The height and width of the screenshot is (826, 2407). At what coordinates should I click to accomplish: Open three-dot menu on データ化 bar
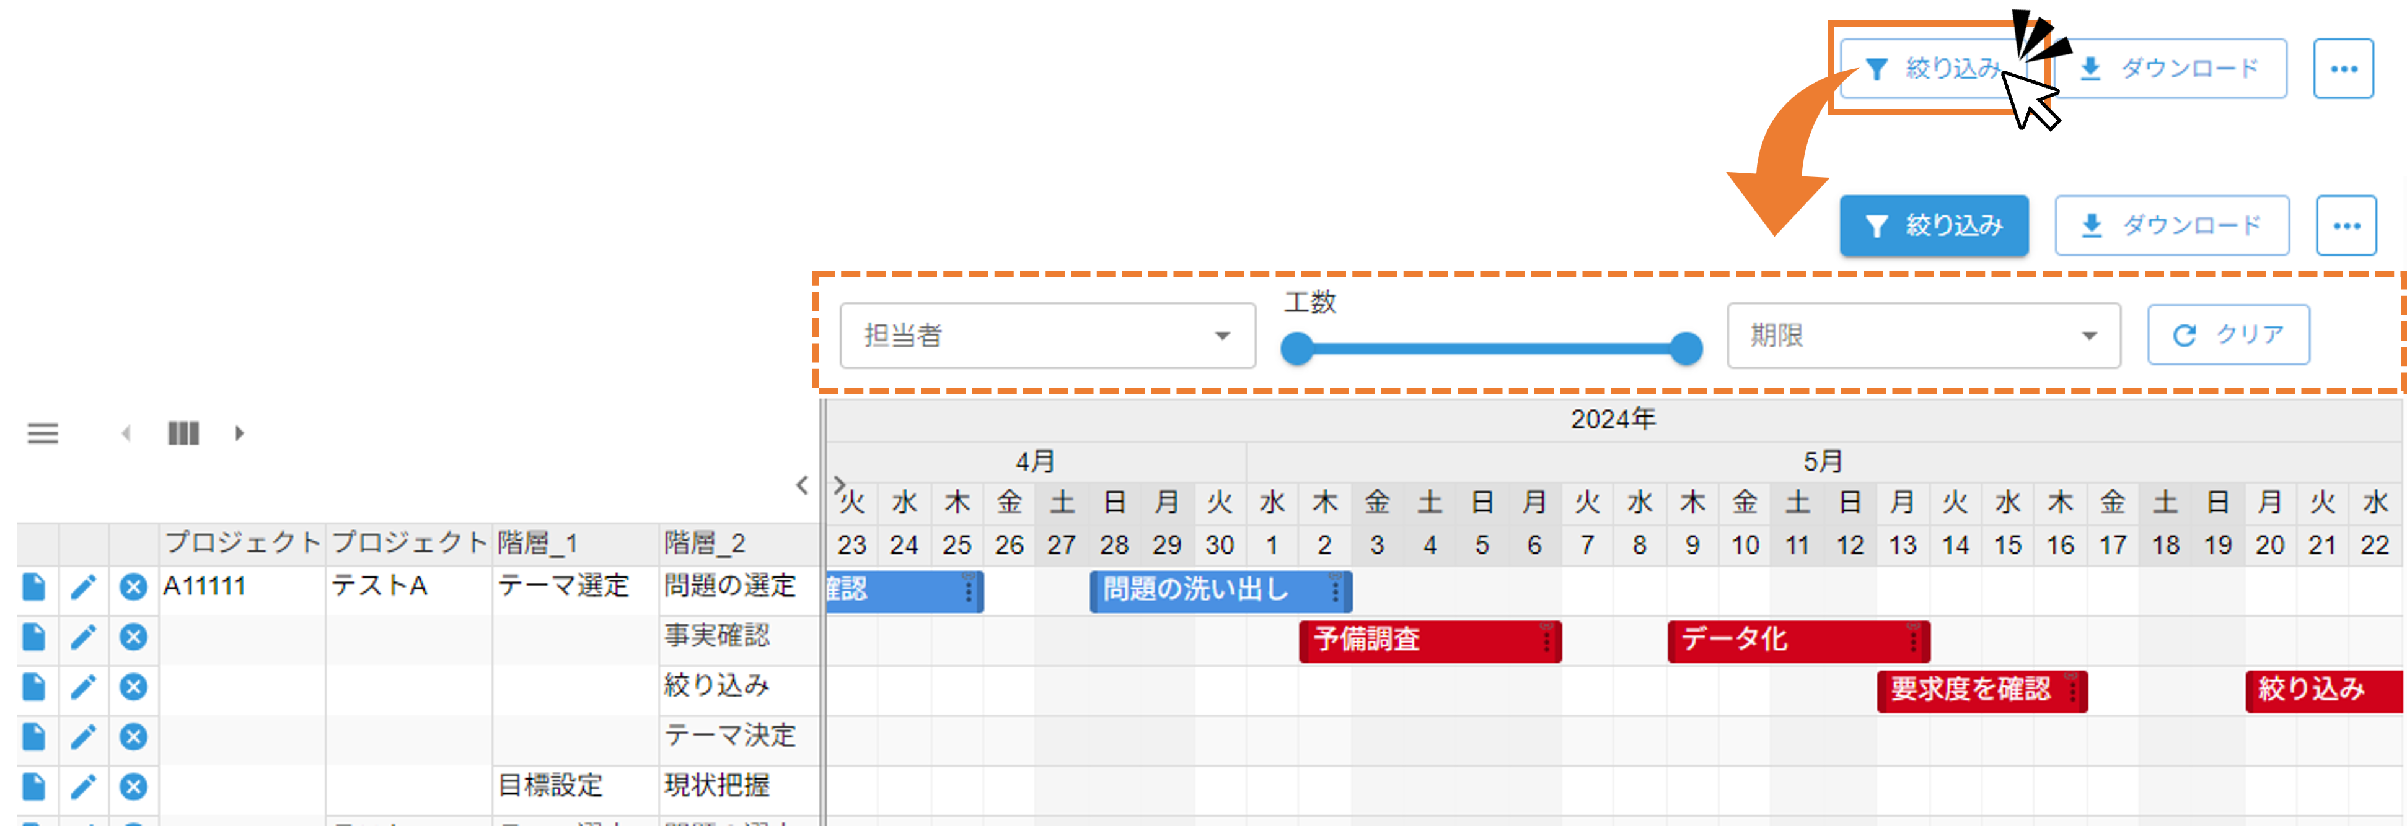[x=1914, y=641]
